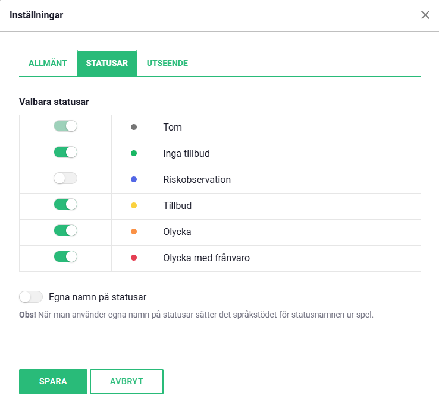Open the Utseende tab
Viewport: 439px width, 412px height.
tap(167, 64)
